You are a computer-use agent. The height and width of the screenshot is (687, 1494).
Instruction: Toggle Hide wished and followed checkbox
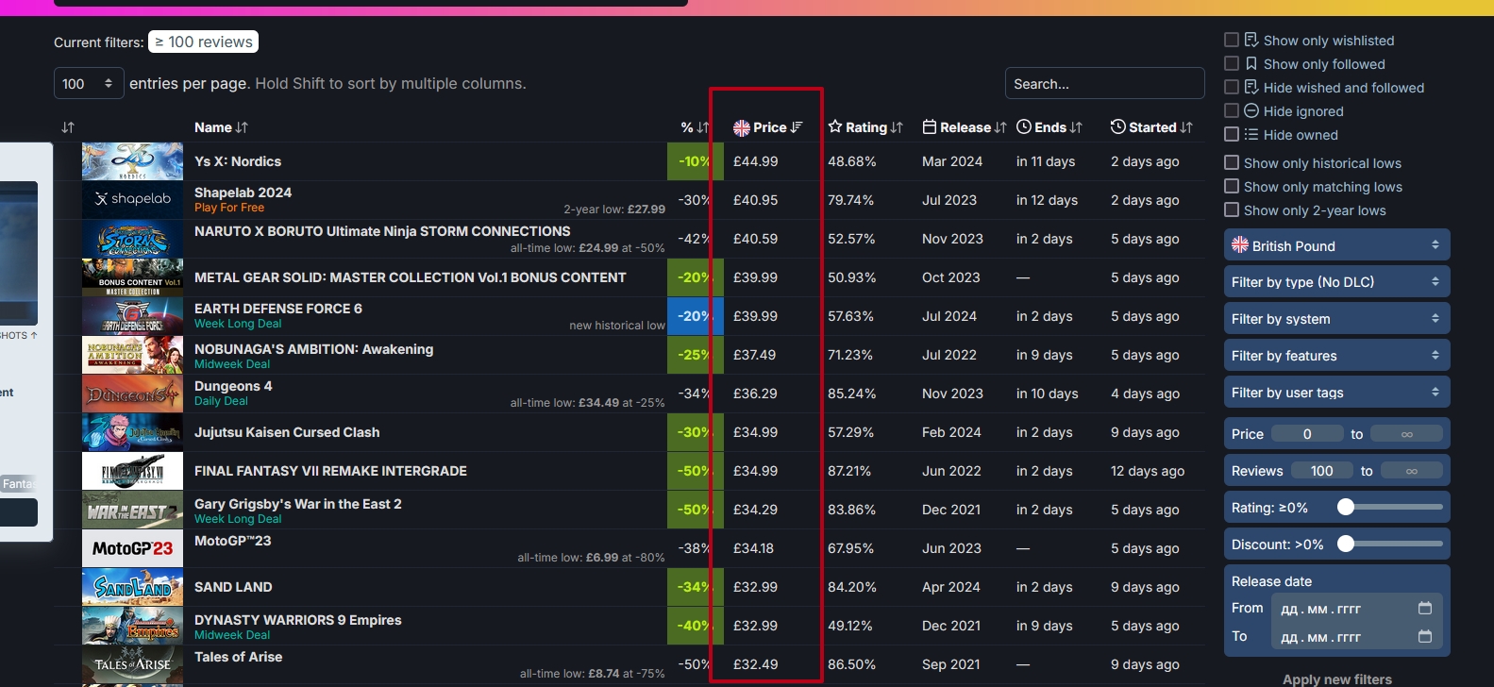pyautogui.click(x=1232, y=87)
